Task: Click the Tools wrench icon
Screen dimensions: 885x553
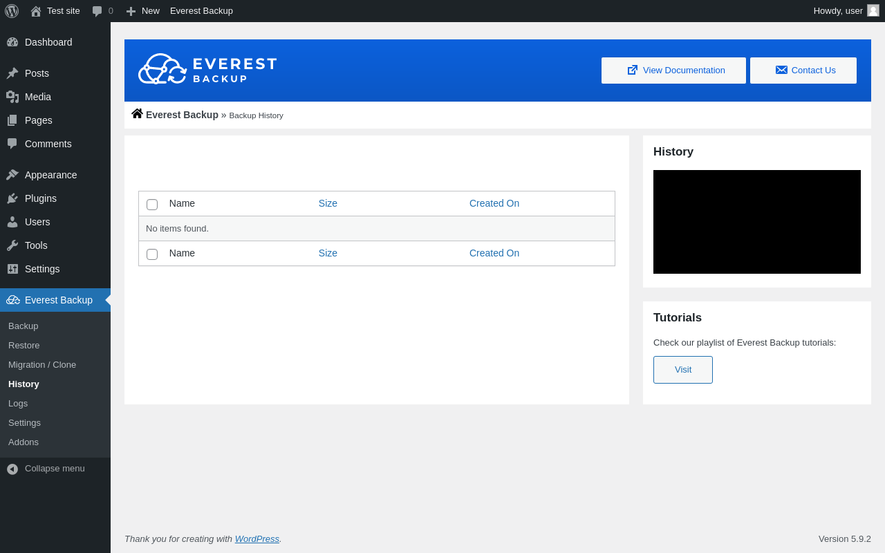Action: pos(12,245)
